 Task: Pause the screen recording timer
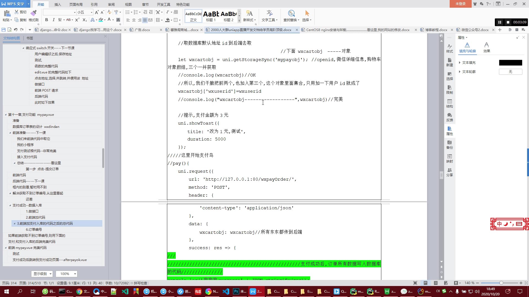500,22
